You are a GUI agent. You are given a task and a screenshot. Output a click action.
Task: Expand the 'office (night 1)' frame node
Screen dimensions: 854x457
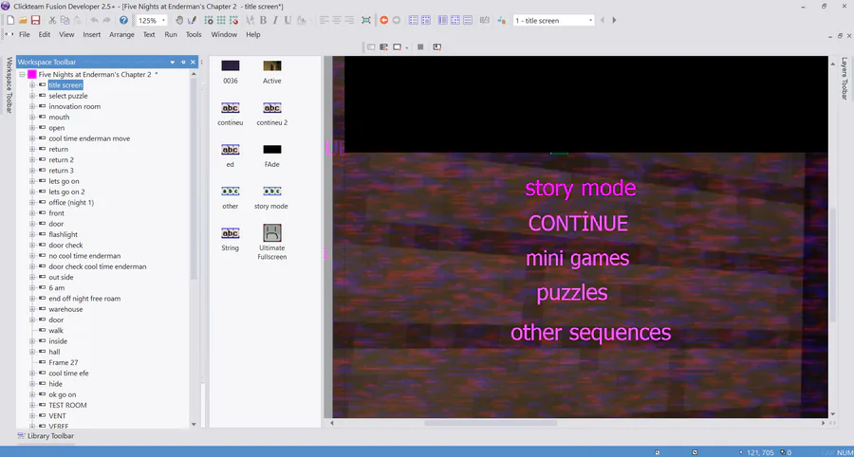click(x=32, y=202)
